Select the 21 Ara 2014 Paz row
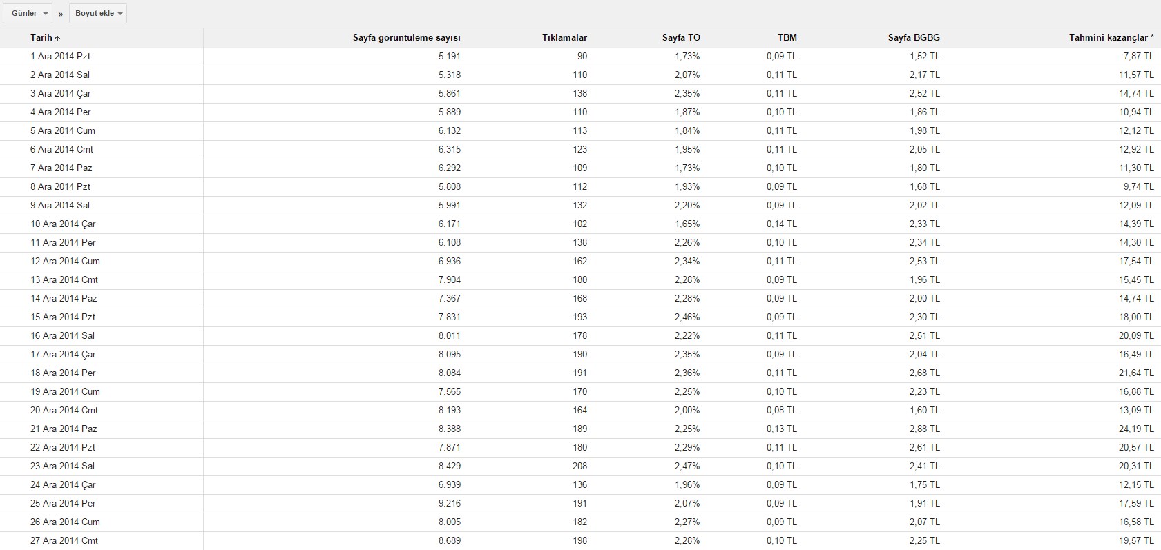This screenshot has width=1161, height=550. pyautogui.click(x=580, y=429)
